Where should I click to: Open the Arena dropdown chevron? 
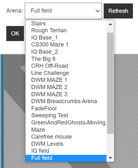pyautogui.click(x=97, y=11)
